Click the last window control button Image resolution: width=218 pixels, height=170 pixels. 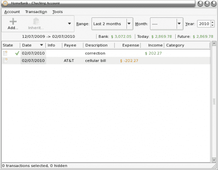point(214,3)
